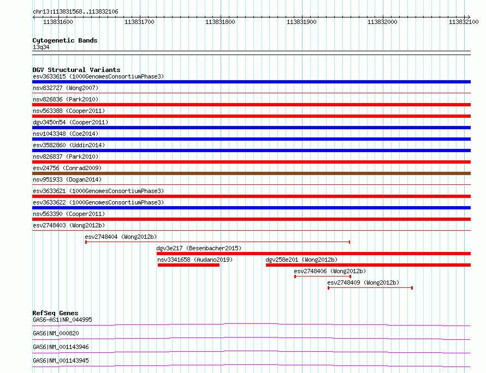Select nsv826837 (Park2010) label
The width and height of the screenshot is (486, 373).
coord(66,157)
